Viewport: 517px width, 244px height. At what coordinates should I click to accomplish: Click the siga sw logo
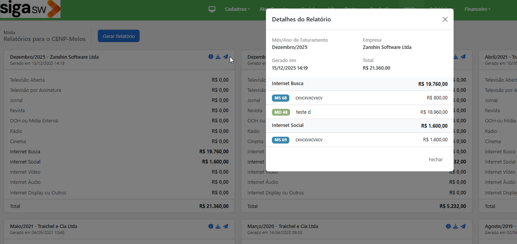click(x=30, y=9)
